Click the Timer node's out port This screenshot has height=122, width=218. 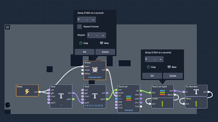[107, 70]
